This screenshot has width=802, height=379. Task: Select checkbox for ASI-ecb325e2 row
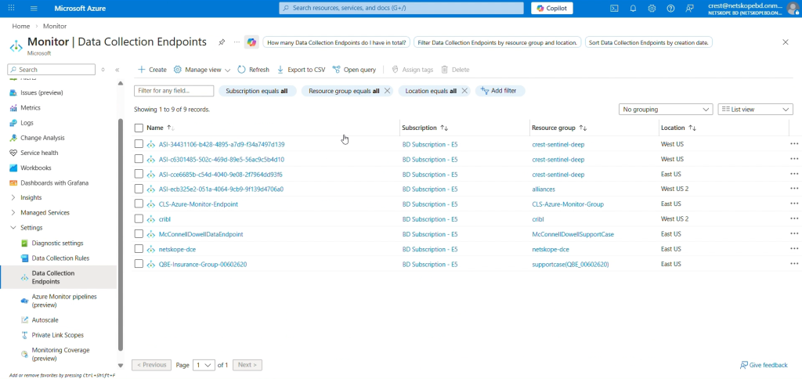coord(139,189)
